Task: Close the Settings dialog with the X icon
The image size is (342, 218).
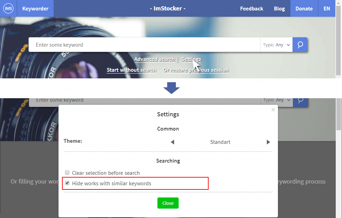Action: (273, 110)
